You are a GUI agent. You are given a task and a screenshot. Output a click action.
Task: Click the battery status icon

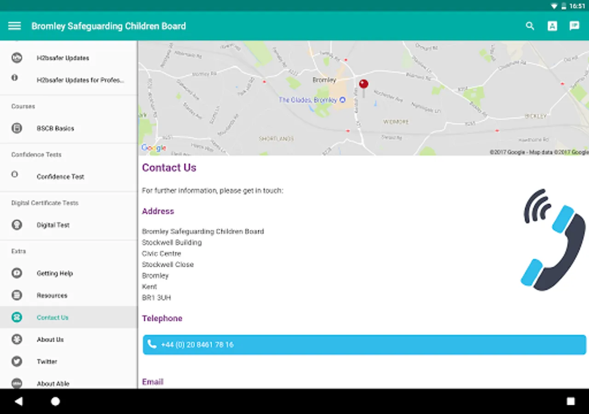(564, 6)
